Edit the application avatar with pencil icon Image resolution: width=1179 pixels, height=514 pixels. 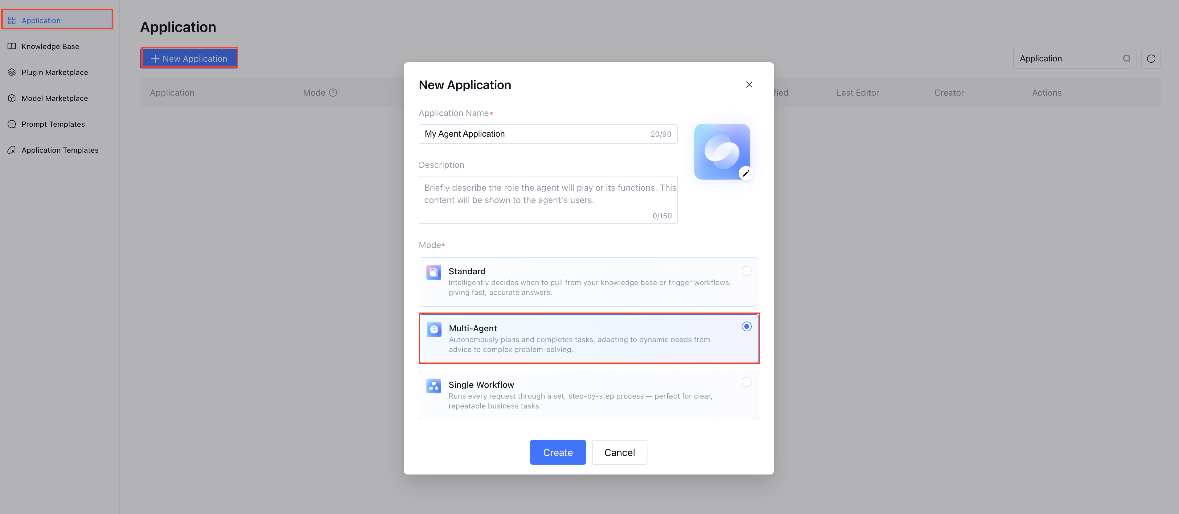point(746,173)
